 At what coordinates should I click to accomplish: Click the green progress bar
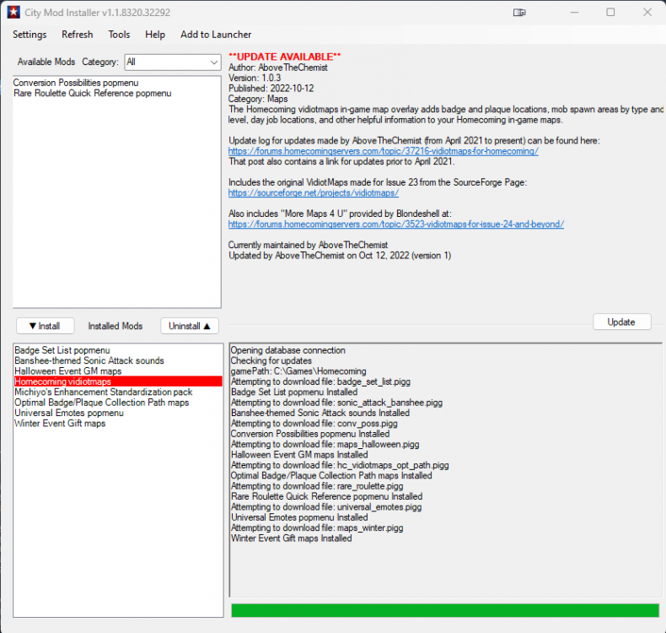click(444, 610)
